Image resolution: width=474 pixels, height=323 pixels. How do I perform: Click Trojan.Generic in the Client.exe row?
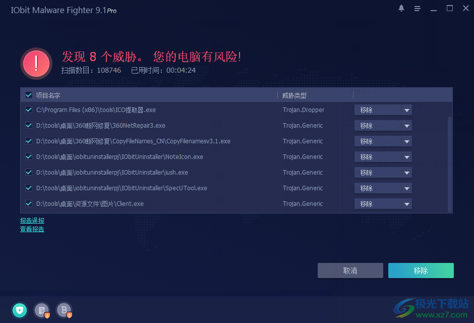[x=303, y=204]
